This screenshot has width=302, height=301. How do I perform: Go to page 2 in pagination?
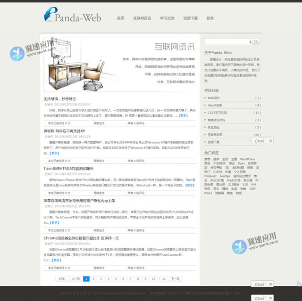point(94,279)
